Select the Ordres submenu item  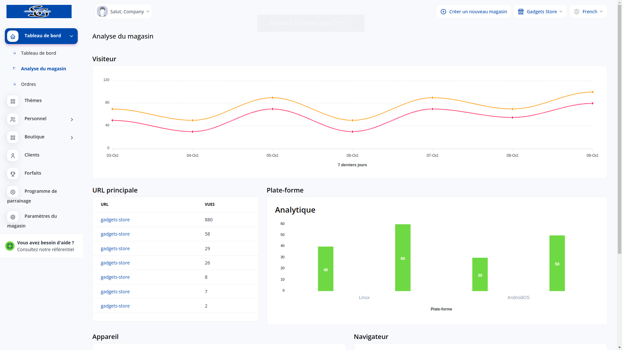(29, 84)
